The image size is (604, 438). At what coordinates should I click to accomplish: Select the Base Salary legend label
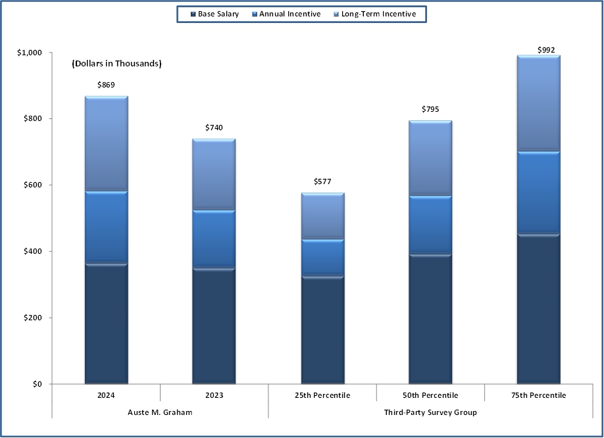point(218,14)
